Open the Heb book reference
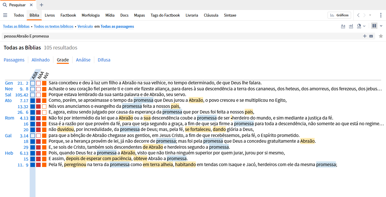The image size is (386, 197). 9,153
